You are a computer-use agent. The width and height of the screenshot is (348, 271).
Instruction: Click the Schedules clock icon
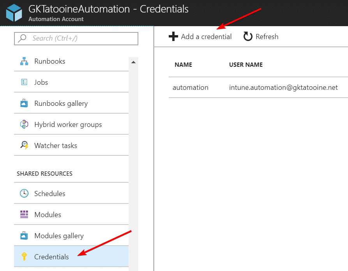click(x=24, y=193)
